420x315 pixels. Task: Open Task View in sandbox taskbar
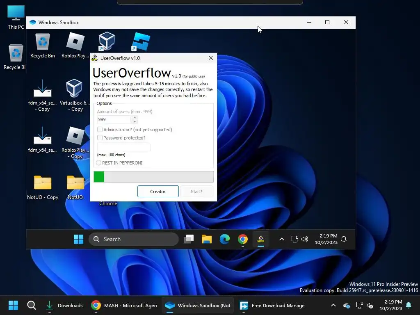coord(189,239)
